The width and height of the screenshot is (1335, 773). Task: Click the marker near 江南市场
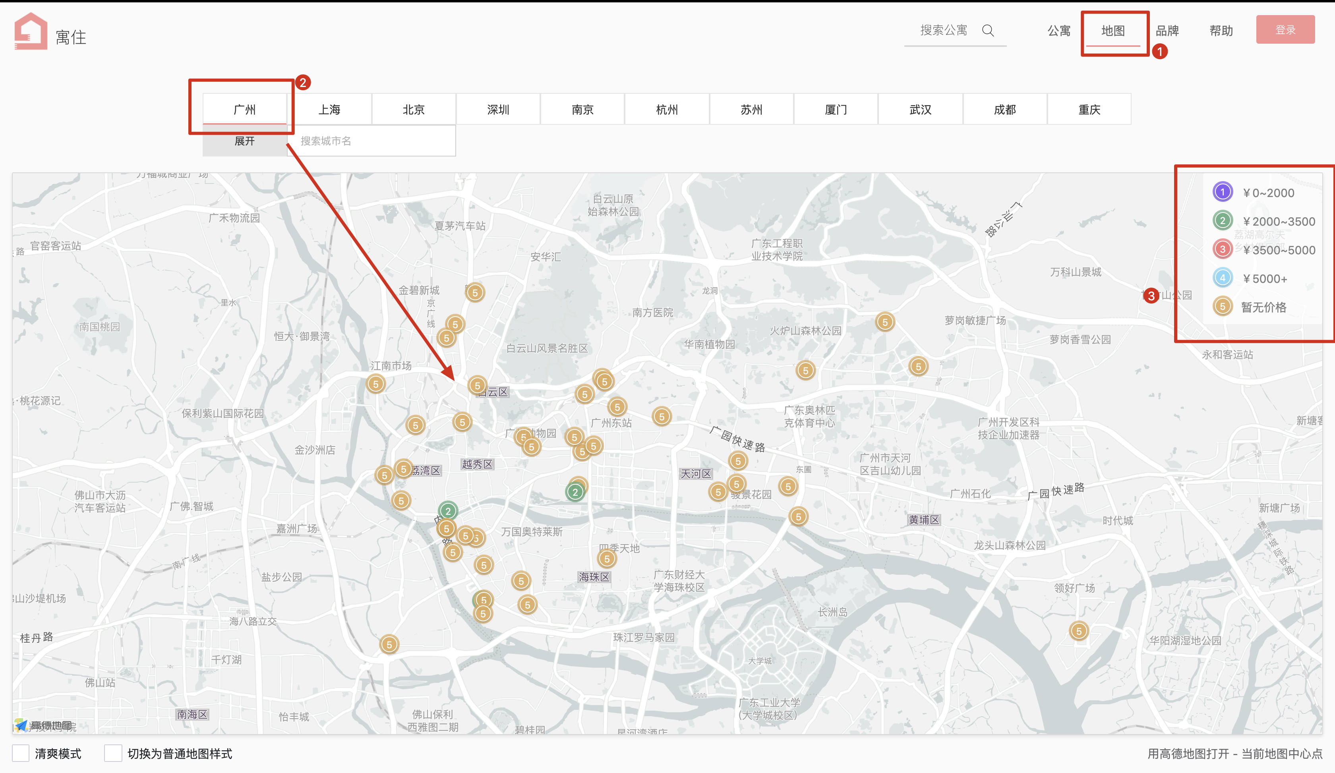click(x=375, y=384)
